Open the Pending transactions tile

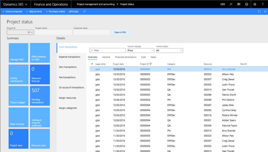coord(40,96)
